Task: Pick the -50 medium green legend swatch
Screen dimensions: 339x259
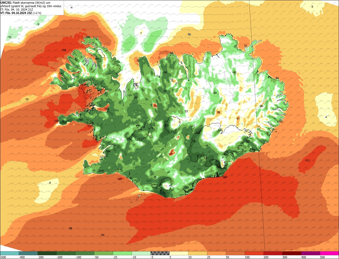Action: 104,253
